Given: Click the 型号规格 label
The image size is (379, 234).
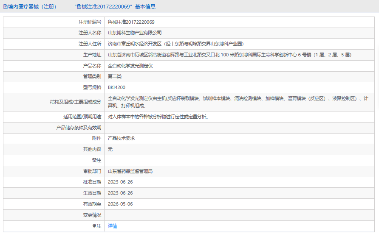Looking at the screenshot, I should click(x=92, y=88).
